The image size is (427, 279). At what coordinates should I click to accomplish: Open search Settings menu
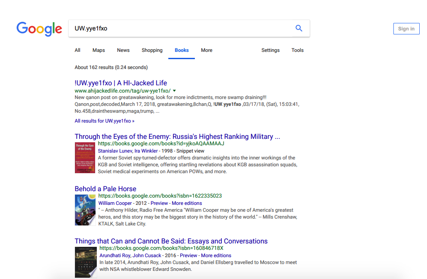click(270, 50)
